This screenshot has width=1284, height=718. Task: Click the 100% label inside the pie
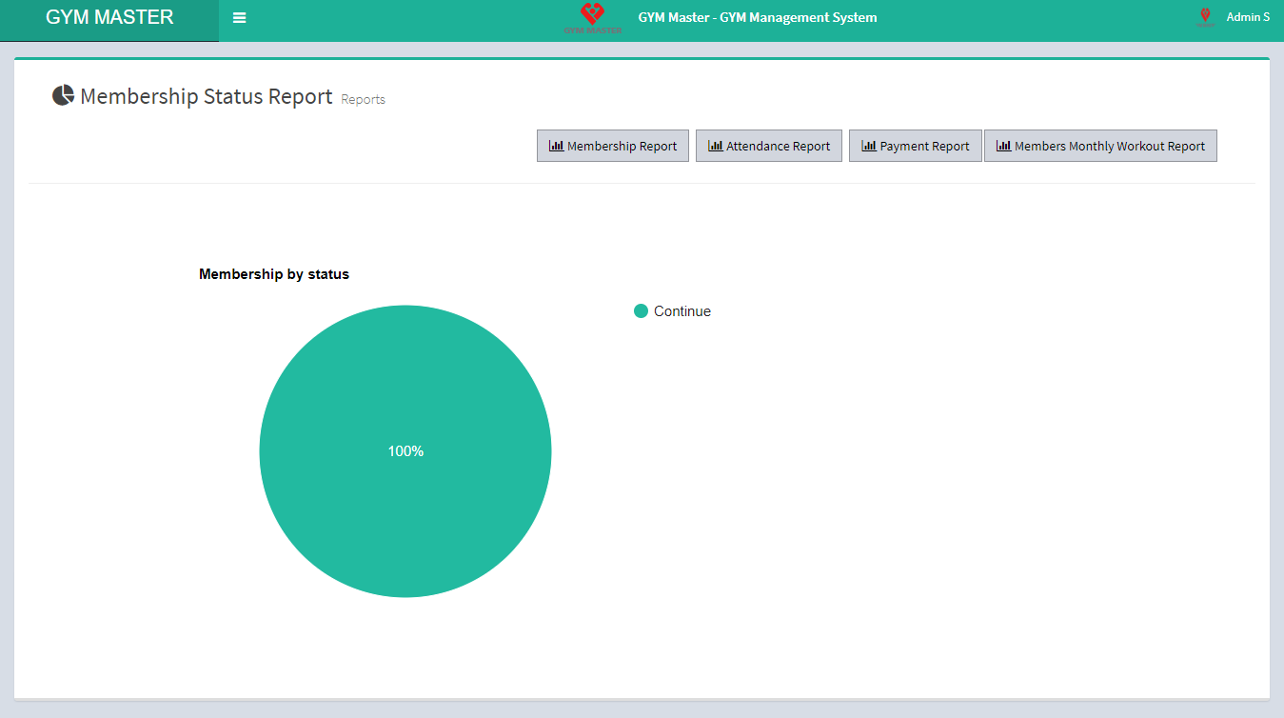click(405, 450)
